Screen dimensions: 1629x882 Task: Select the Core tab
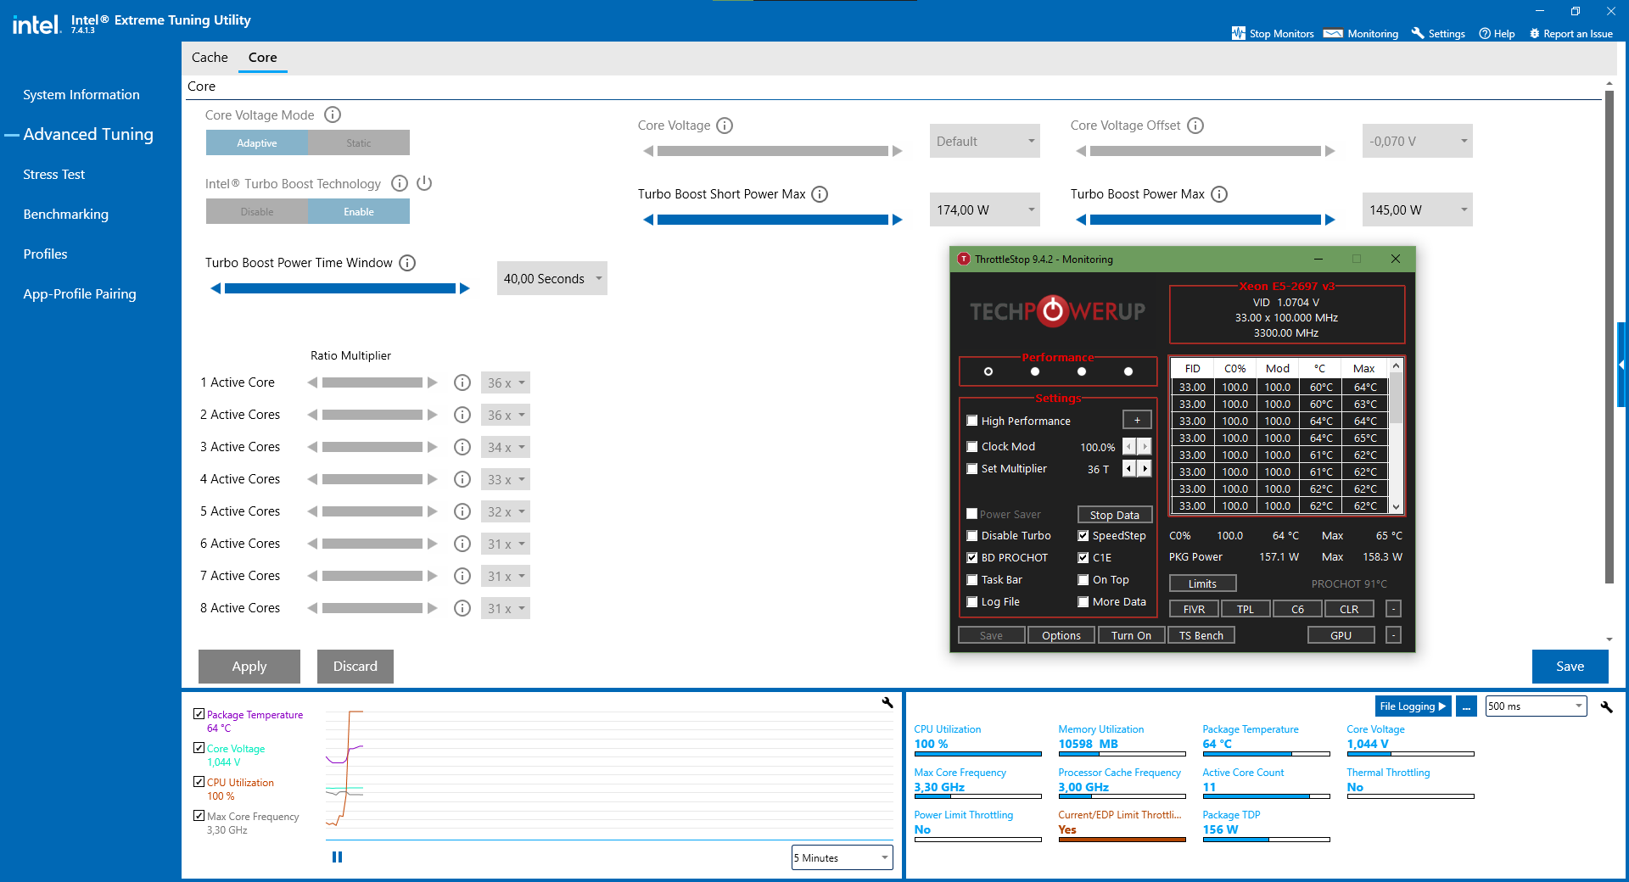(x=263, y=58)
